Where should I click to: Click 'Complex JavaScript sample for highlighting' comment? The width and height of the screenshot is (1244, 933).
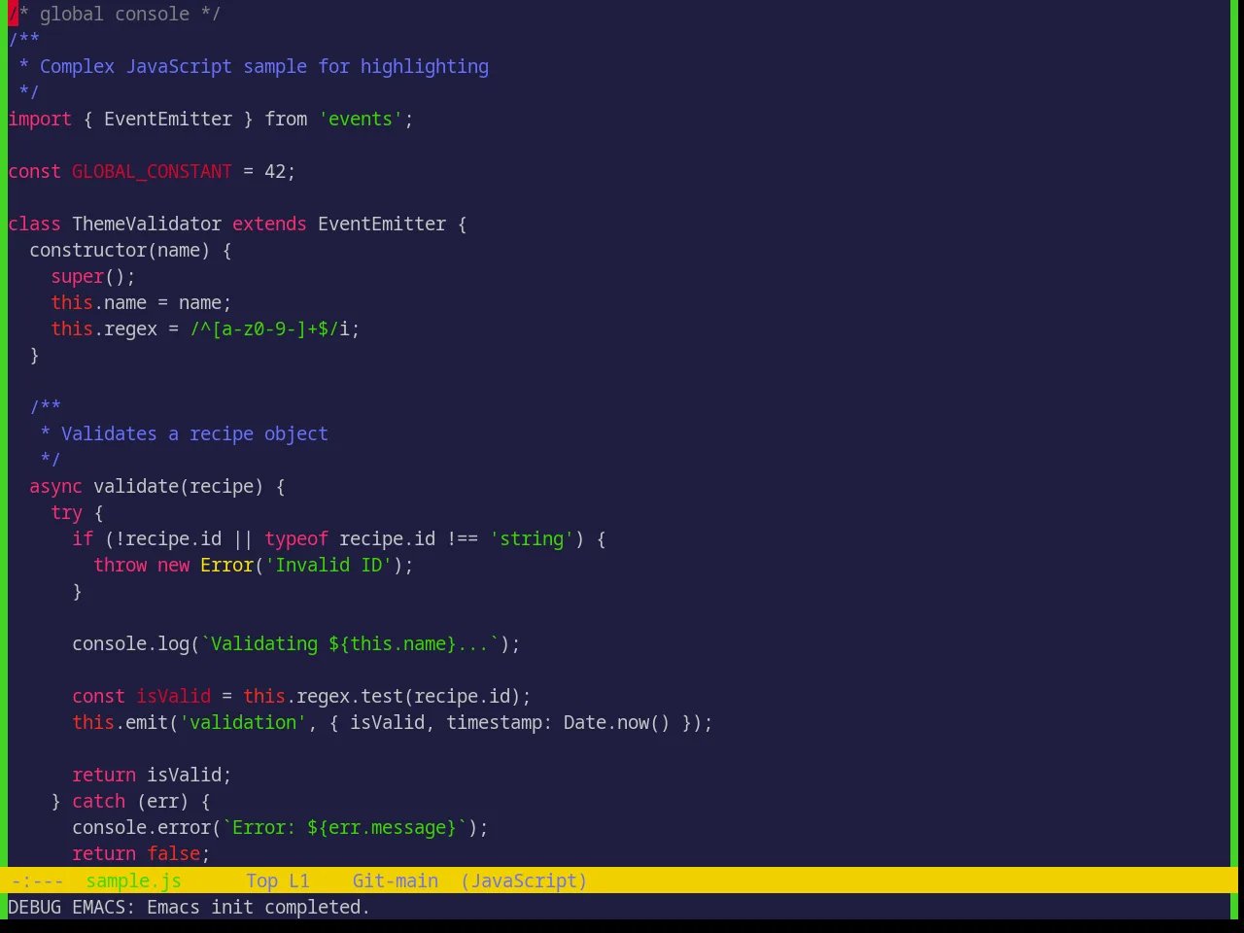[x=264, y=66]
